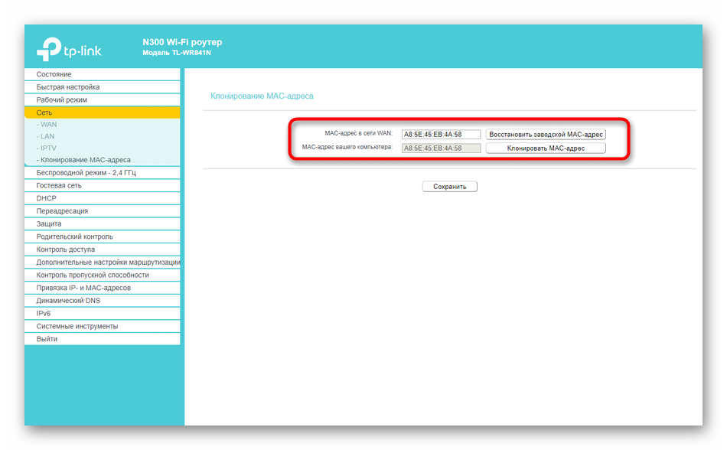Click the MAC-адрес вашего компьютера label

click(347, 148)
